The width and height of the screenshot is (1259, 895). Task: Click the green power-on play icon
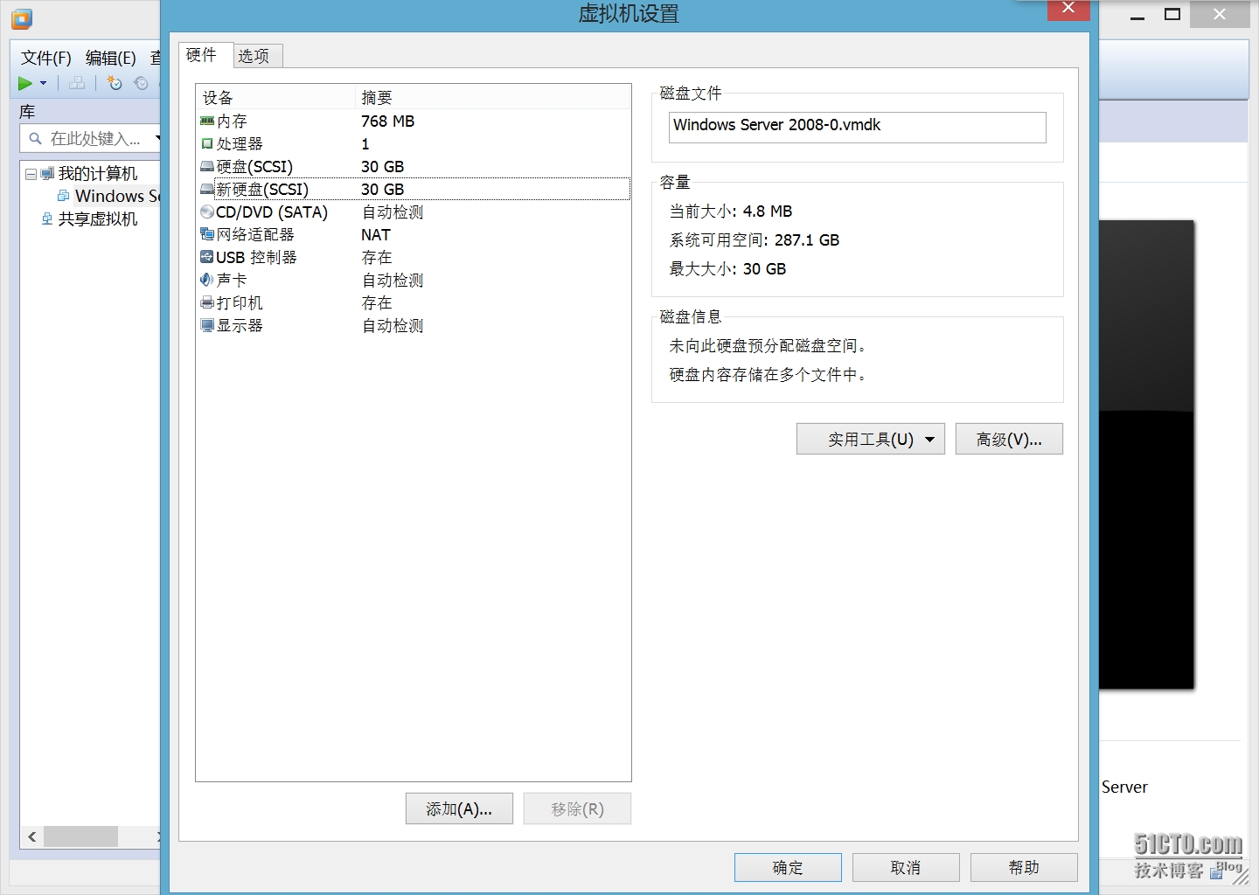pos(25,83)
